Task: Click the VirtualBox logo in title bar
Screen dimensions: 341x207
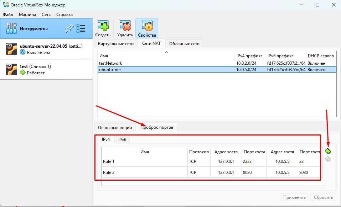Action: point(6,5)
